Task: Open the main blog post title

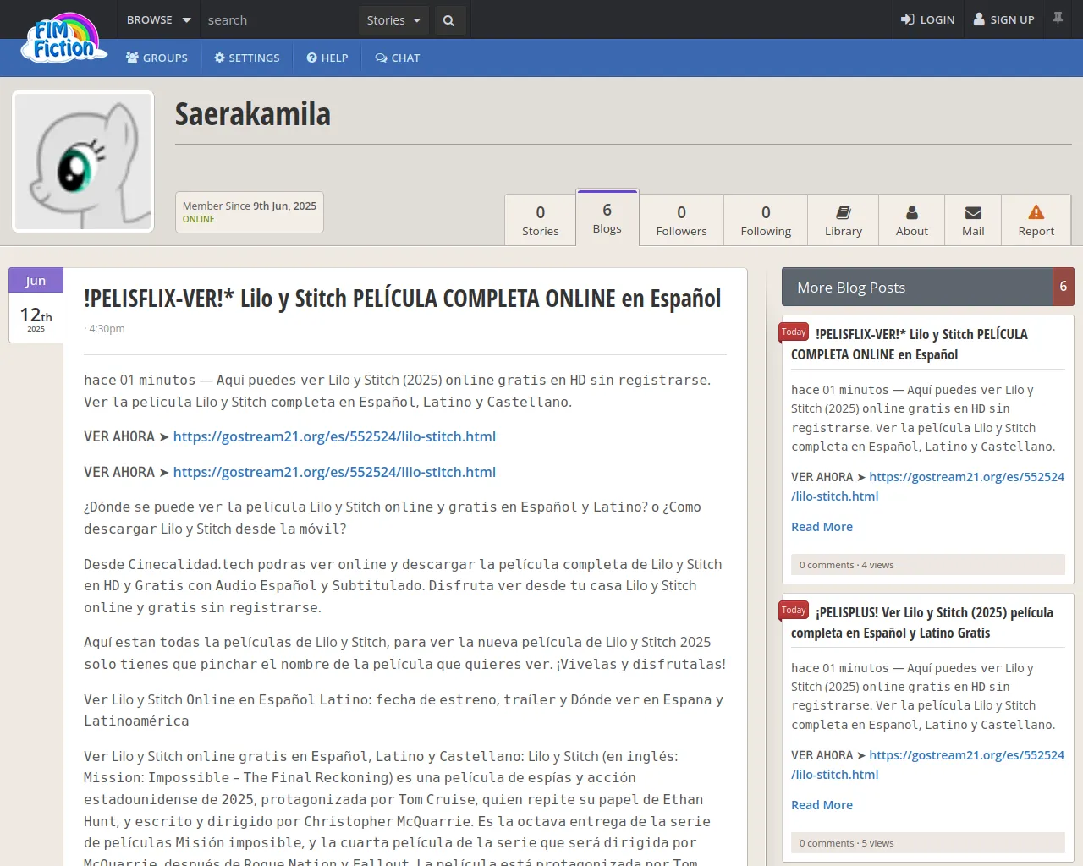Action: [x=403, y=299]
